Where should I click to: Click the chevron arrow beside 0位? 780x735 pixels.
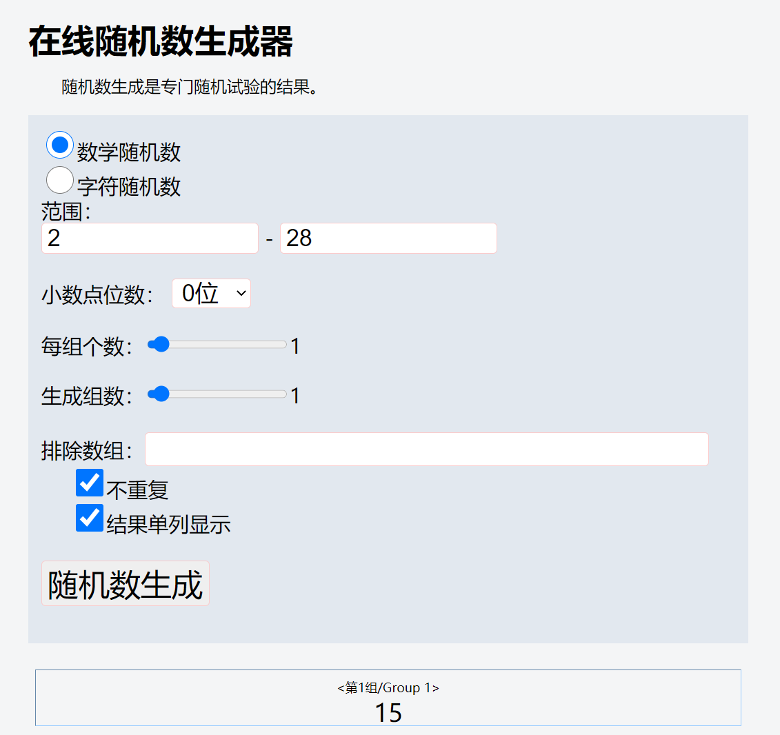pyautogui.click(x=241, y=294)
